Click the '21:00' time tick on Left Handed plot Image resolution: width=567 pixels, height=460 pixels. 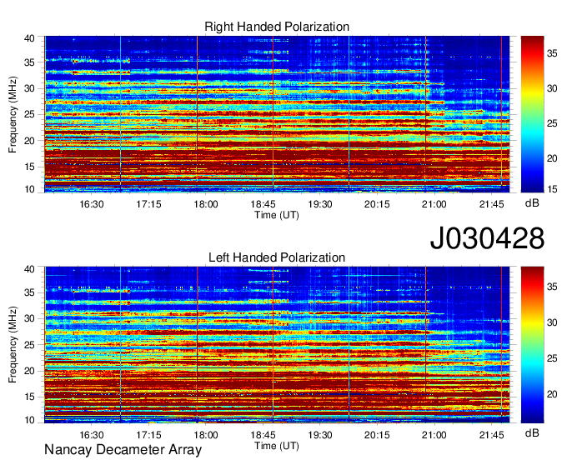pos(434,435)
